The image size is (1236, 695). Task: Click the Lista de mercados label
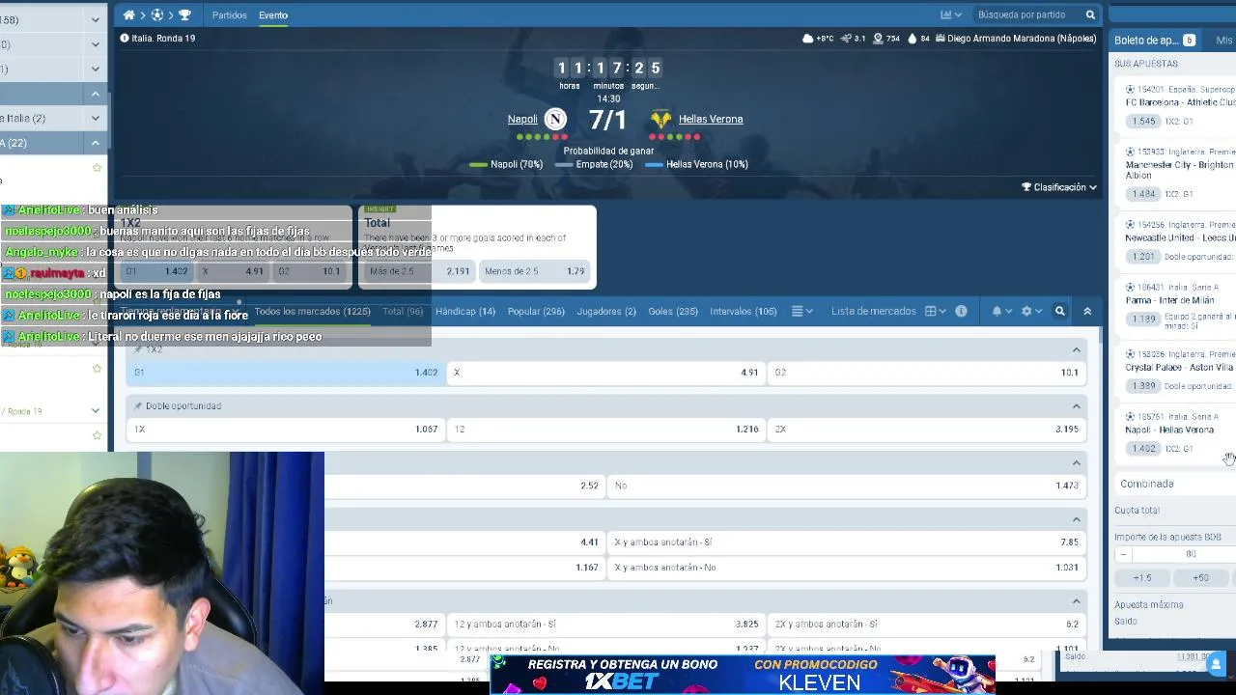(x=874, y=312)
